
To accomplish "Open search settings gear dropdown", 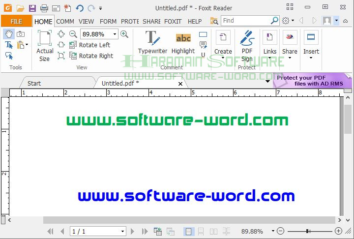I will click(288, 21).
